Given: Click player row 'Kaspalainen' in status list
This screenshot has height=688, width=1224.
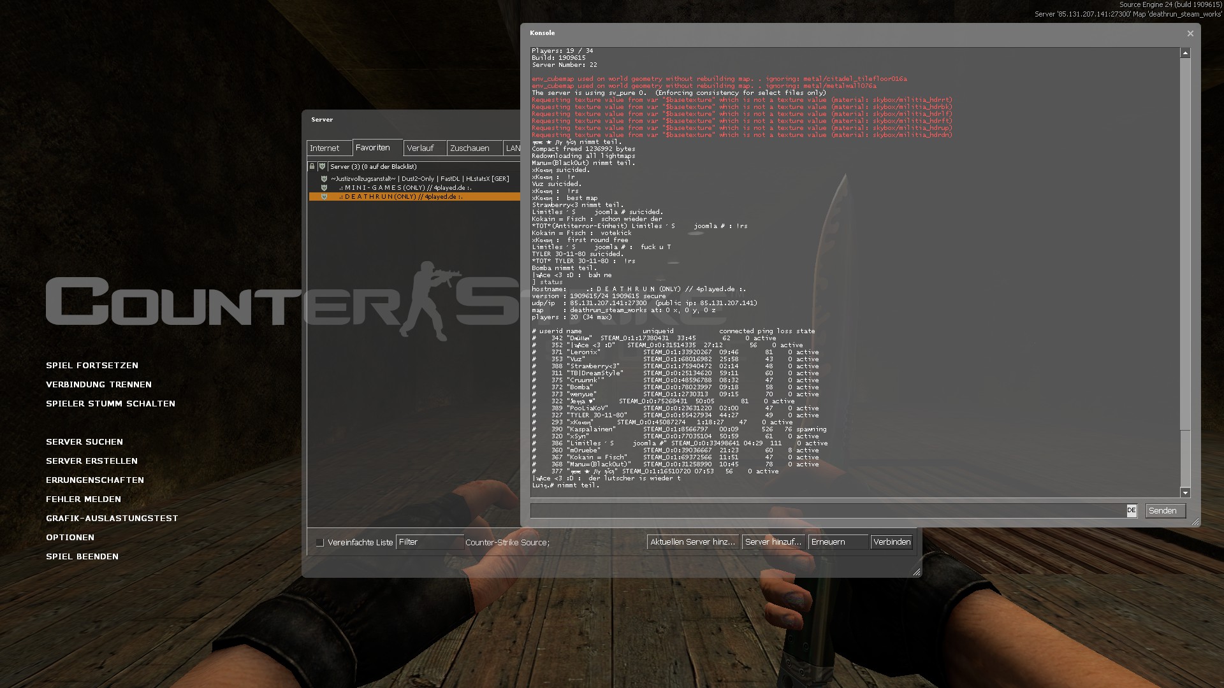Looking at the screenshot, I should 679,429.
